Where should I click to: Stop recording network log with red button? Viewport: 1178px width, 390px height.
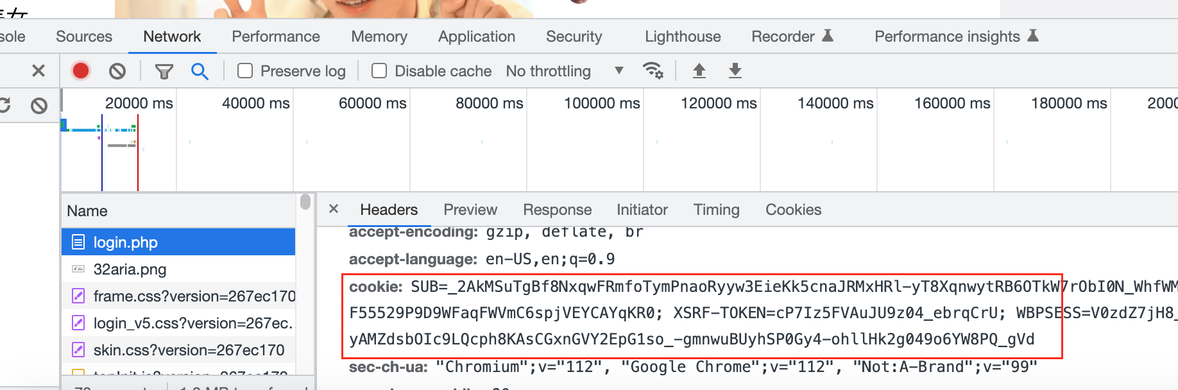pos(81,71)
